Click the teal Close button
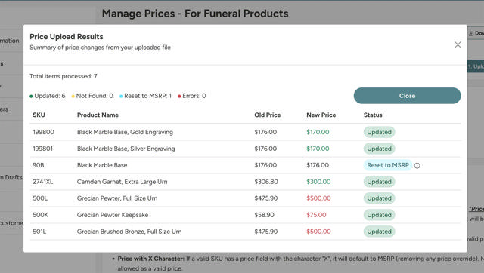The image size is (484, 273). coord(407,96)
